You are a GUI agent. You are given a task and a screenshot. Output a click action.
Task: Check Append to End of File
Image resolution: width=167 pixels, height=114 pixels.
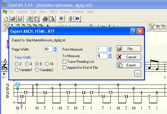pyautogui.click(x=64, y=68)
